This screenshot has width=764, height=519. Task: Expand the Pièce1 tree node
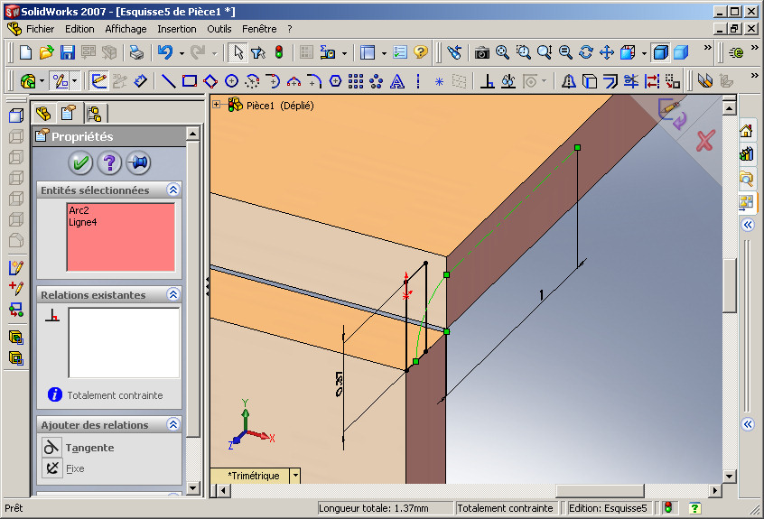point(217,104)
